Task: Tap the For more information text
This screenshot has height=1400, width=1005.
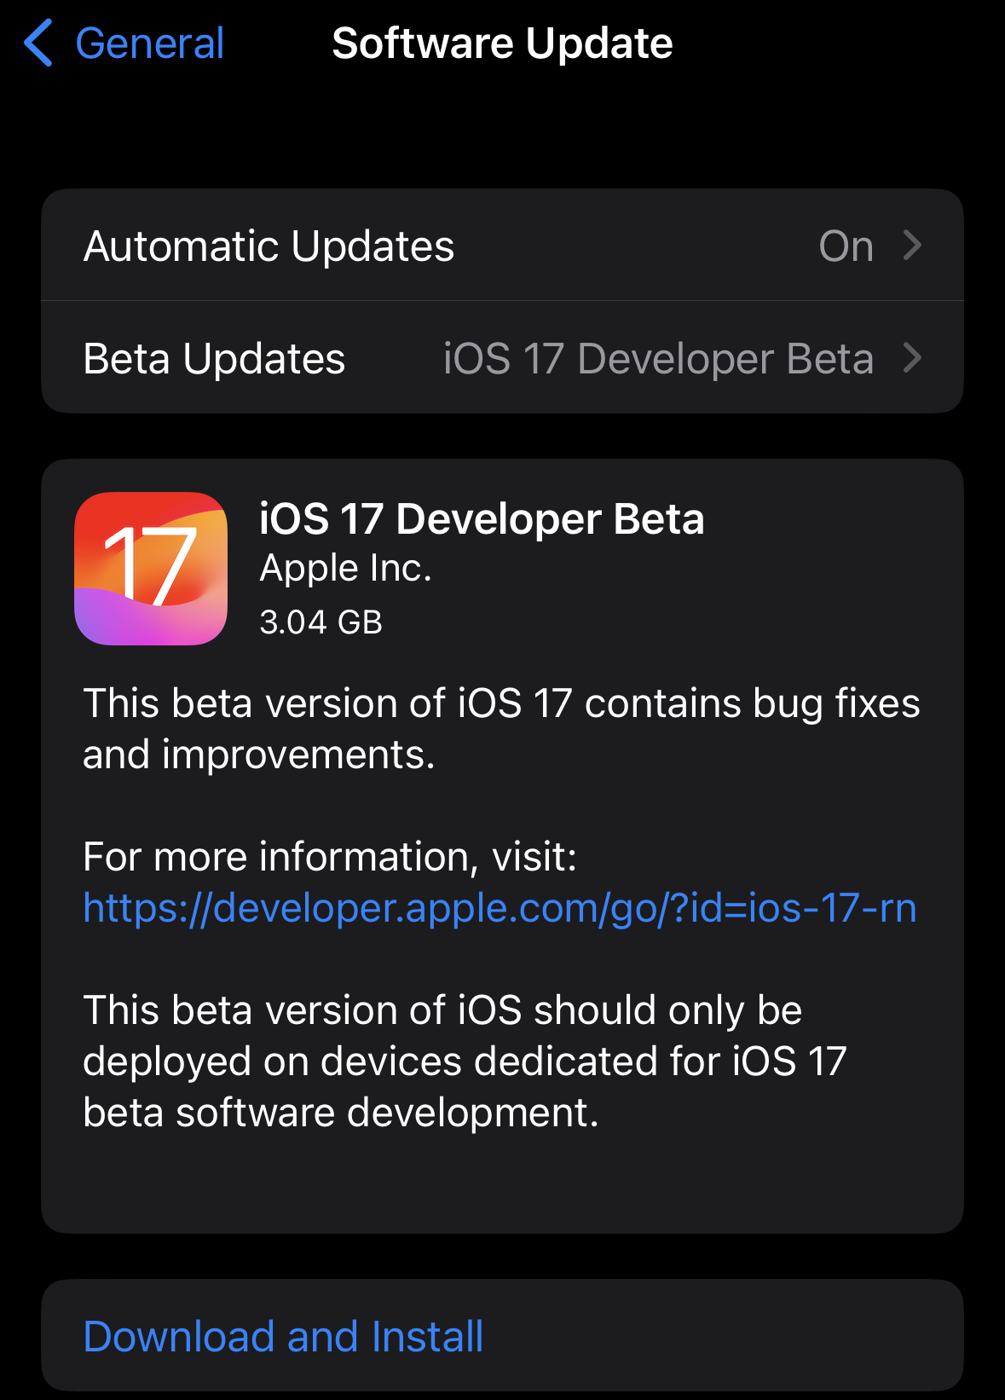Action: [330, 856]
